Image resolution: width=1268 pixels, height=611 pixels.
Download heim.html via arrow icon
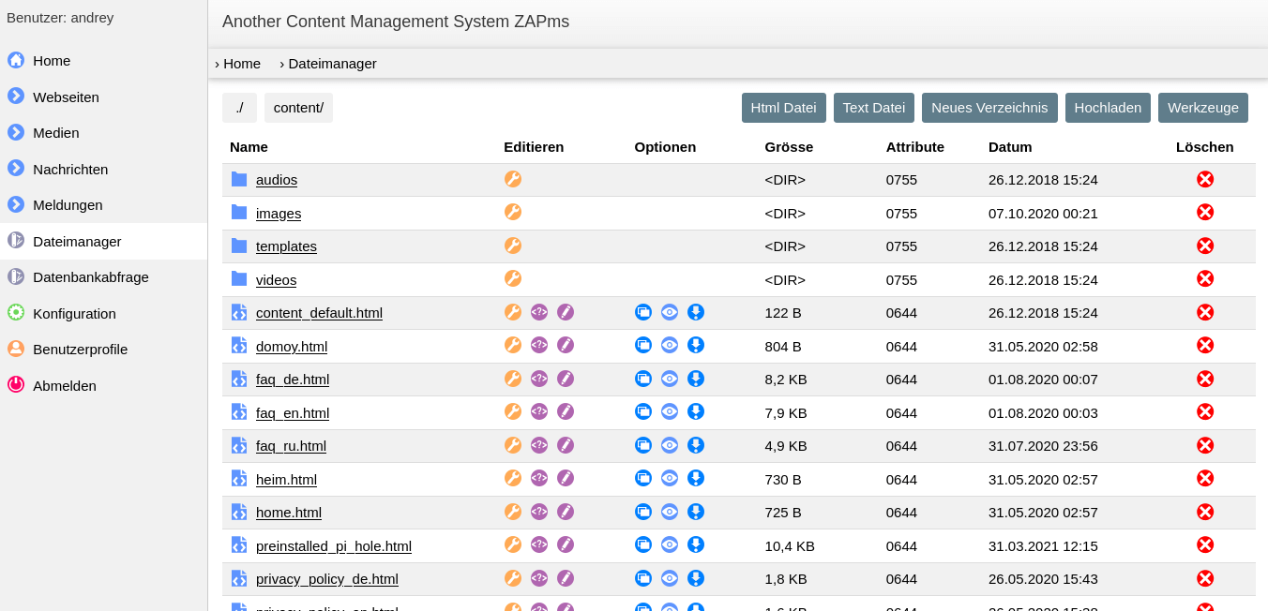click(696, 478)
